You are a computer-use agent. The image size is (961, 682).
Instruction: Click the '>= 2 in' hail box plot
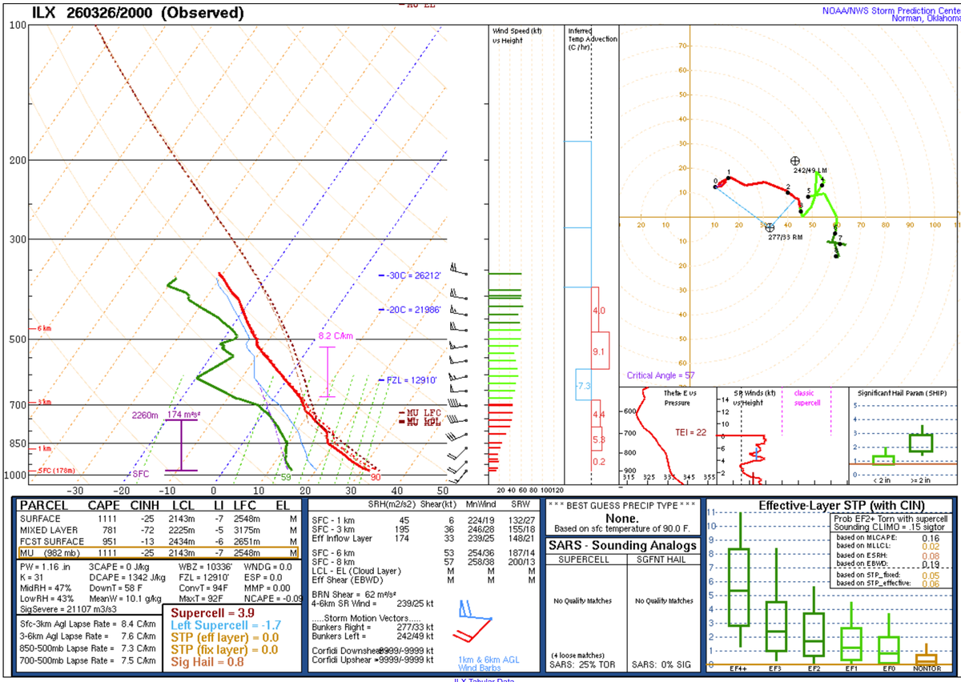921,441
